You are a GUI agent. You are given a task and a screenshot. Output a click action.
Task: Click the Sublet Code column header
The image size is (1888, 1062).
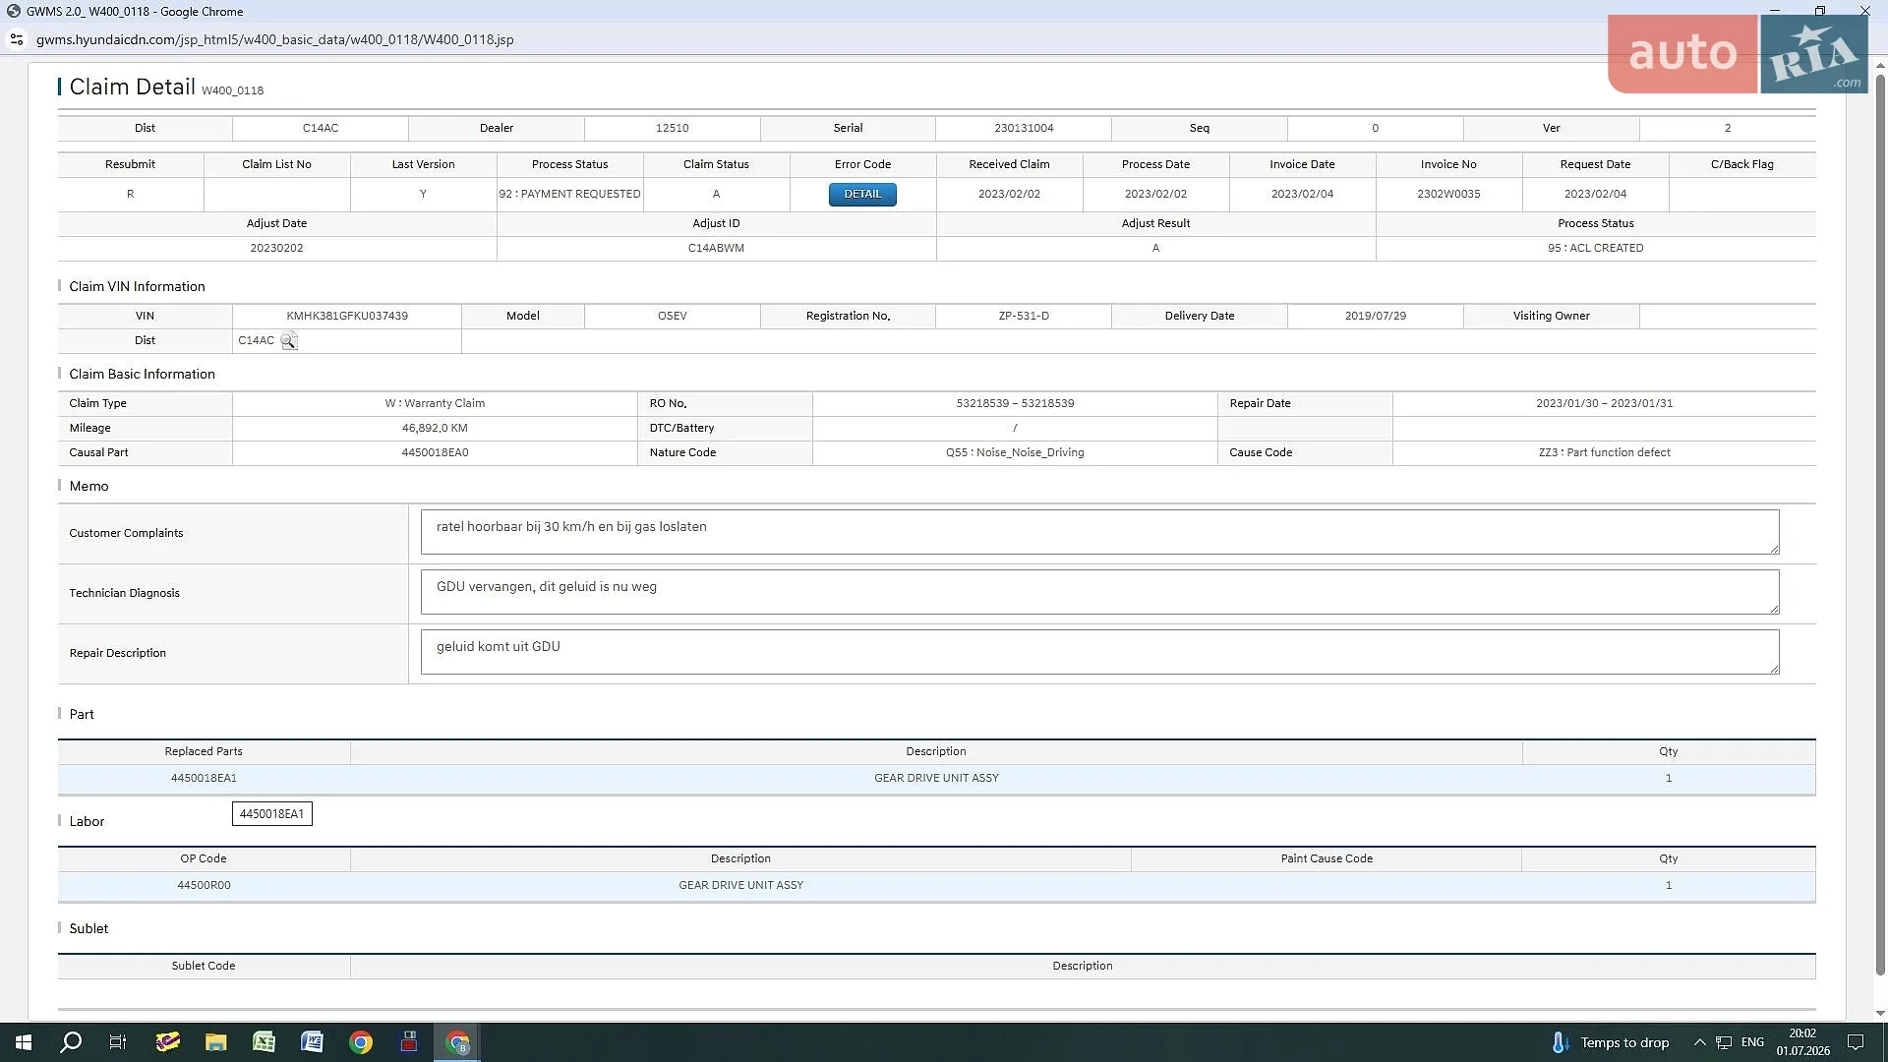pos(204,966)
